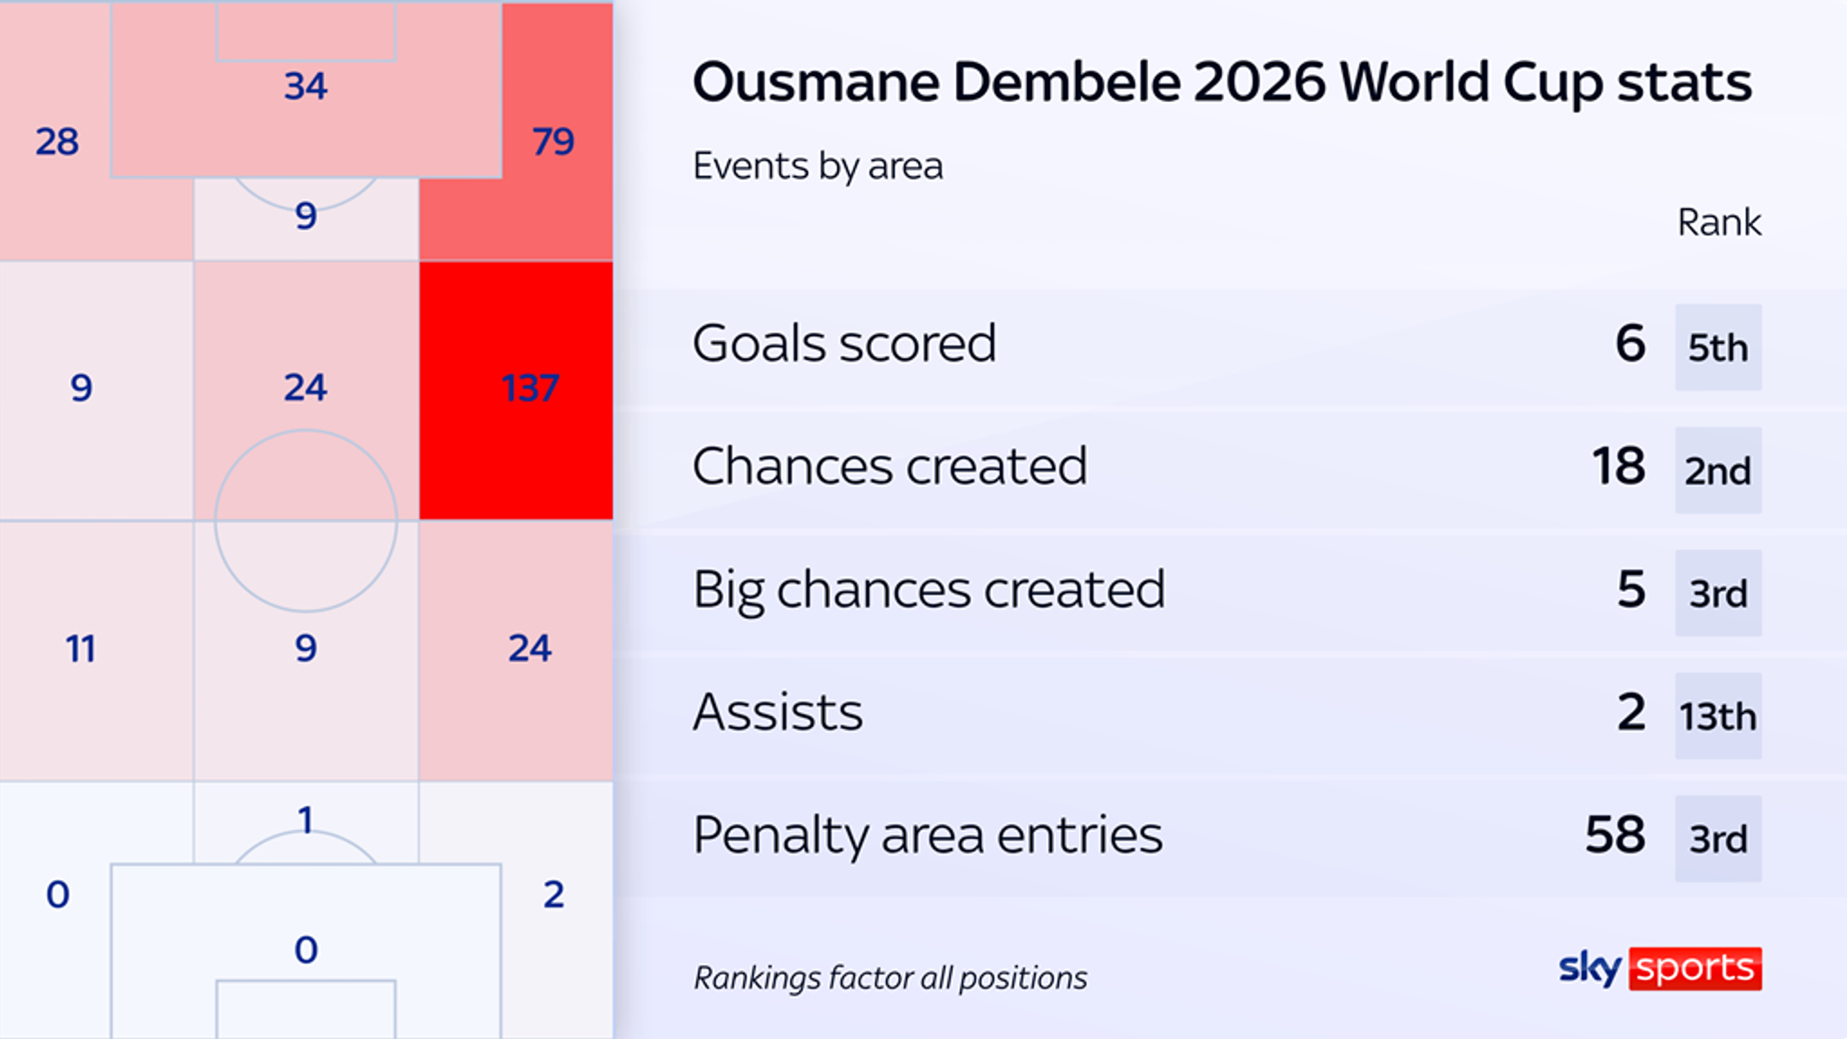Select the Goals scored row

pyautogui.click(x=1230, y=347)
